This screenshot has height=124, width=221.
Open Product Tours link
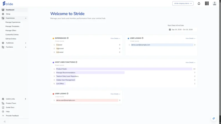click(11, 103)
